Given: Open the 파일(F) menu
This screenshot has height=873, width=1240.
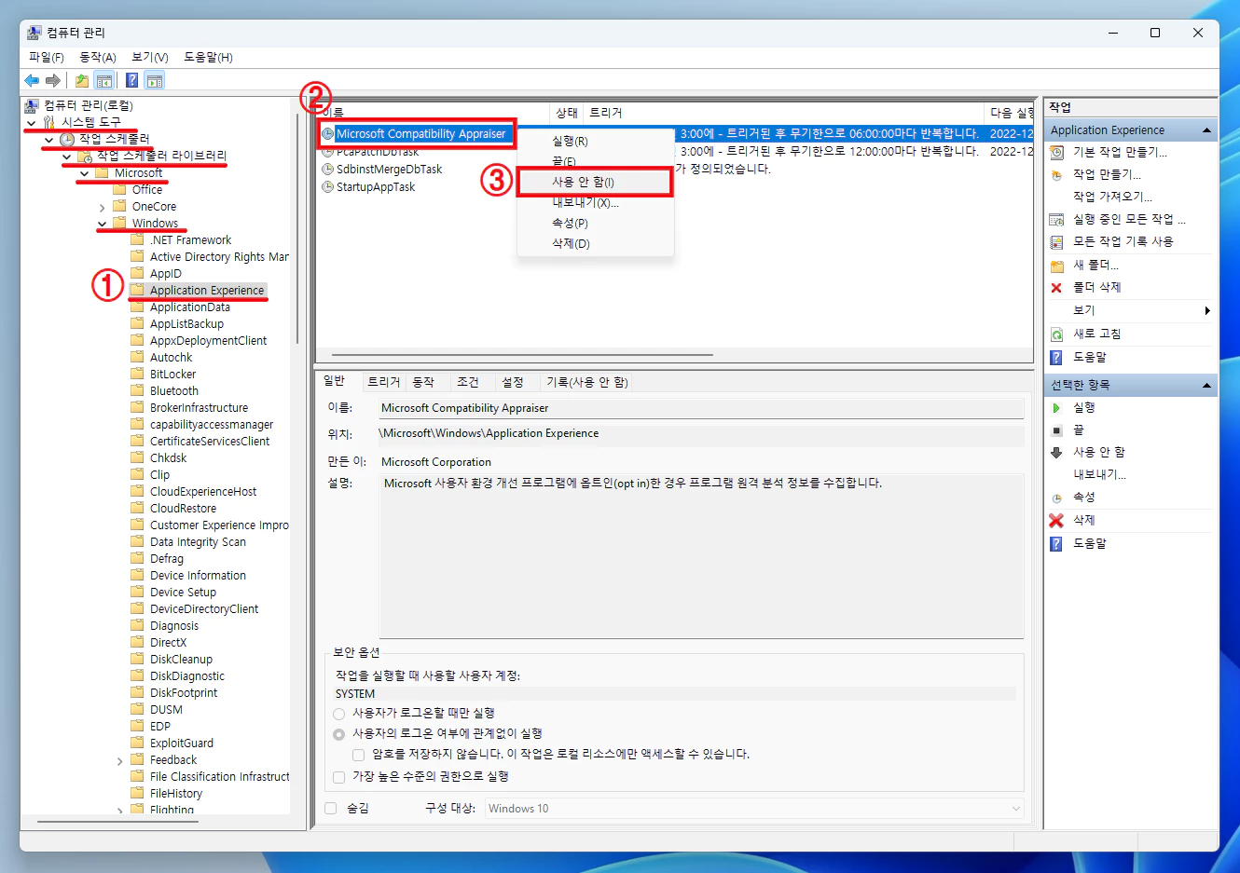Looking at the screenshot, I should (x=46, y=57).
